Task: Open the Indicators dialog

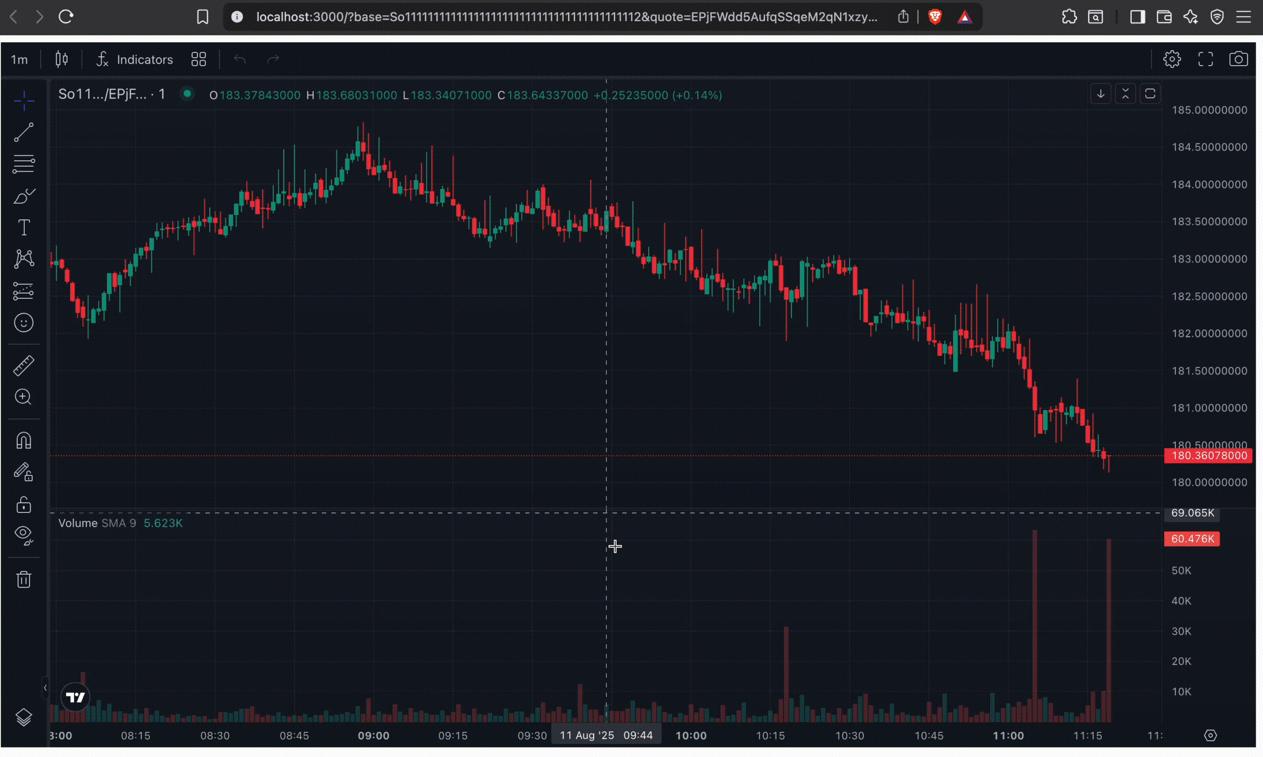Action: click(x=135, y=60)
